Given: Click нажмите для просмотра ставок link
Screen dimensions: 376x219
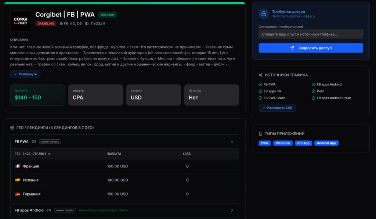Looking at the screenshot, I should coord(104,210).
